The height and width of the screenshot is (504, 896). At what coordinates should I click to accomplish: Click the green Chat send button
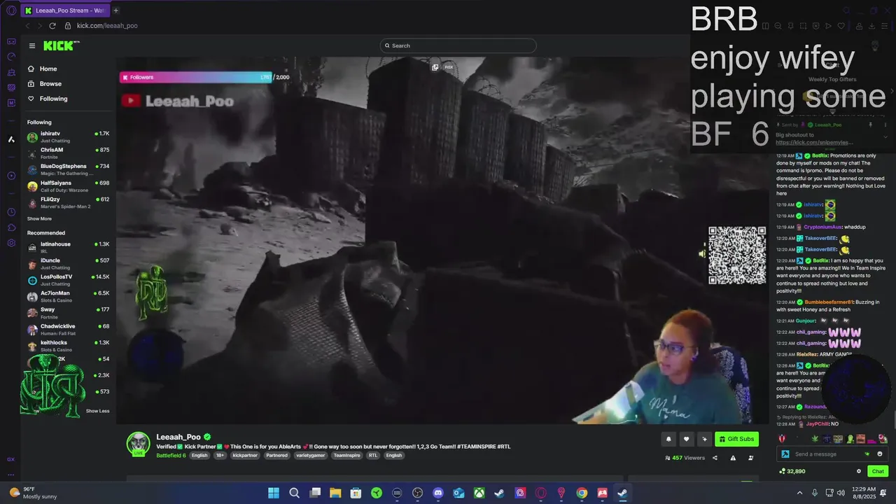coord(878,471)
